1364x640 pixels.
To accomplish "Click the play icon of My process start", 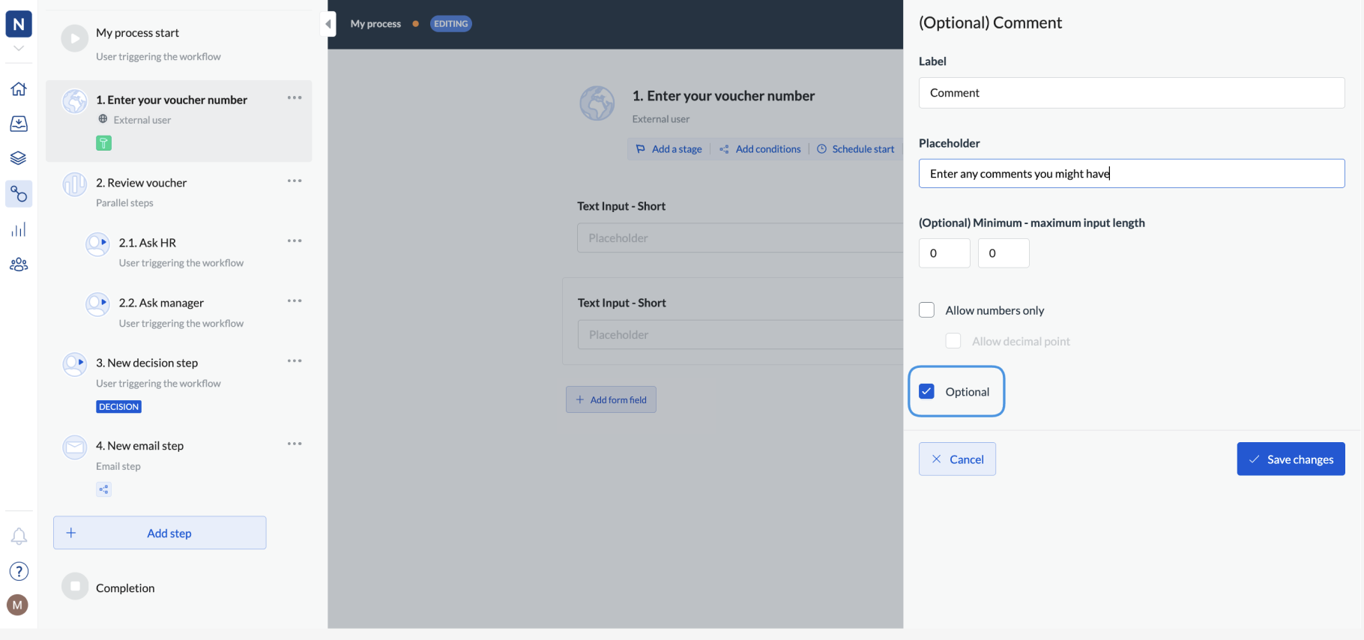I will tap(75, 38).
